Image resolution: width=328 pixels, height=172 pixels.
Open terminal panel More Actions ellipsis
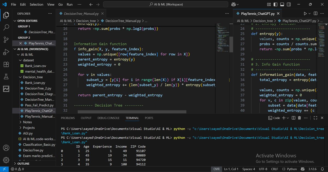click(305, 118)
